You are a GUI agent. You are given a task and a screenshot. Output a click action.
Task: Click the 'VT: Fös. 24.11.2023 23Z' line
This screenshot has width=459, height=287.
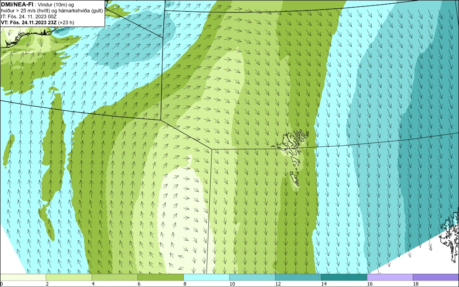pyautogui.click(x=28, y=22)
